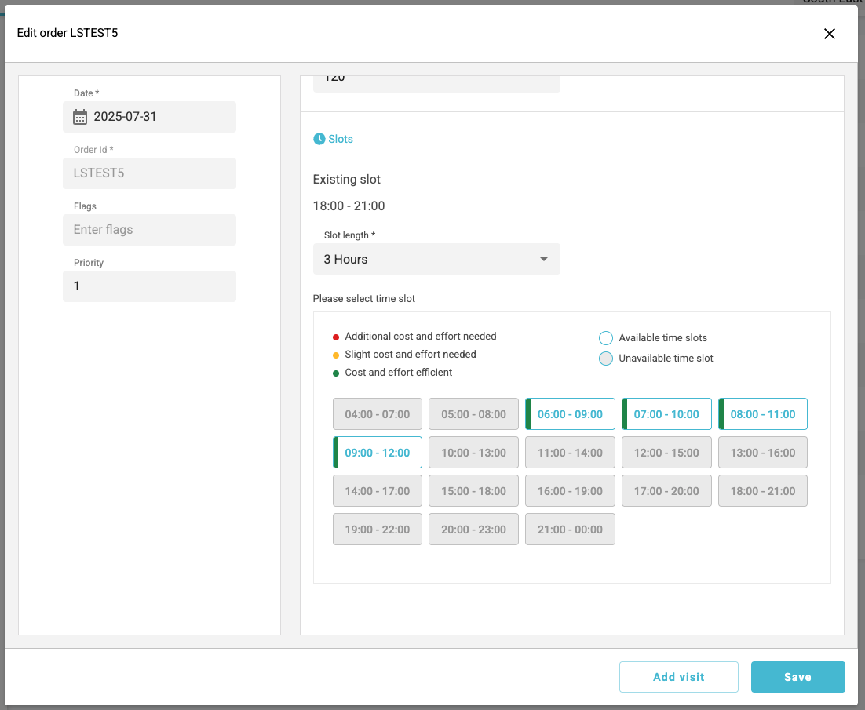Choose the 08:00 - 11:00 time slot
This screenshot has height=710, width=865.
tap(762, 414)
